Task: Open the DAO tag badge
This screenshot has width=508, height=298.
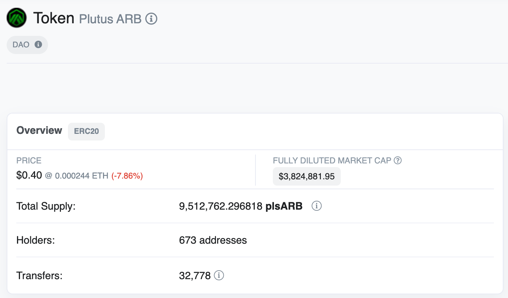Action: click(27, 45)
